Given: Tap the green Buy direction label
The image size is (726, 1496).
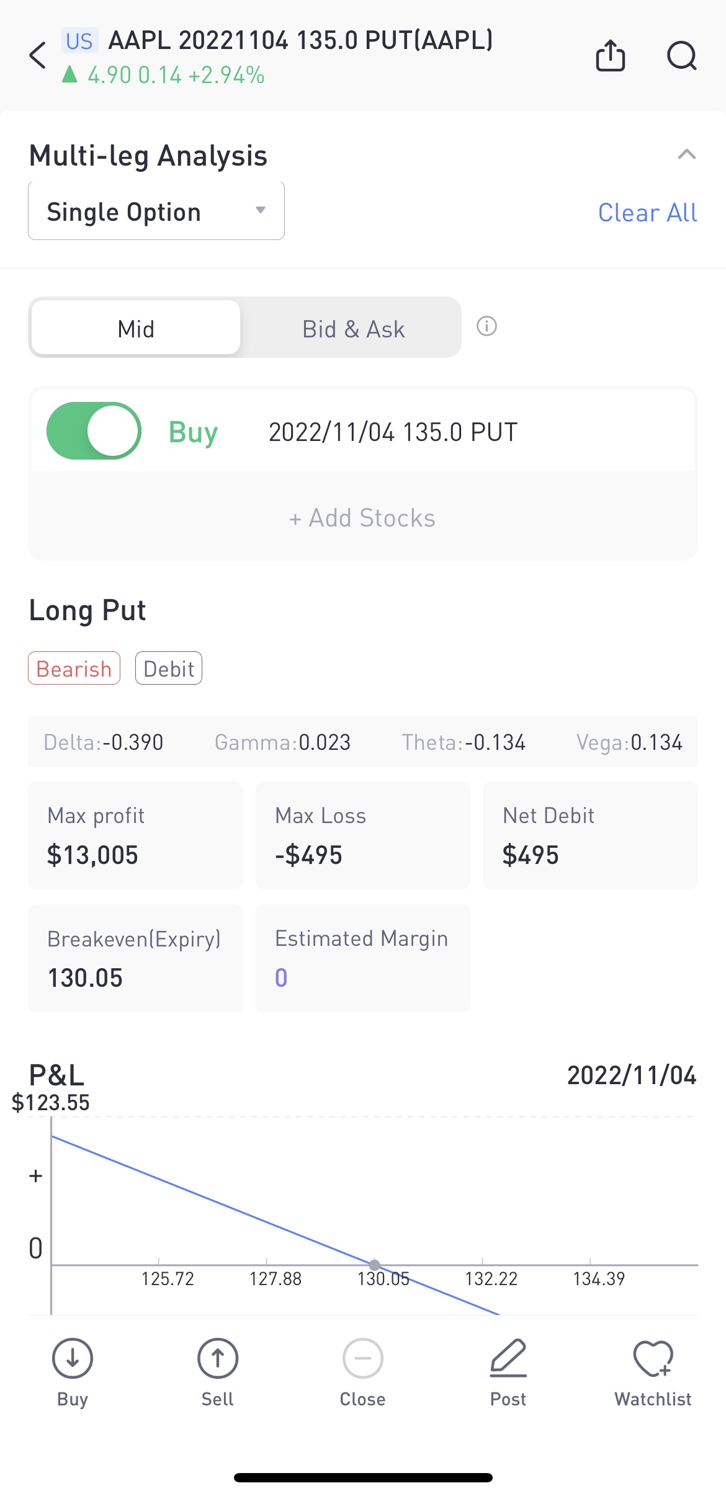Looking at the screenshot, I should [x=193, y=432].
